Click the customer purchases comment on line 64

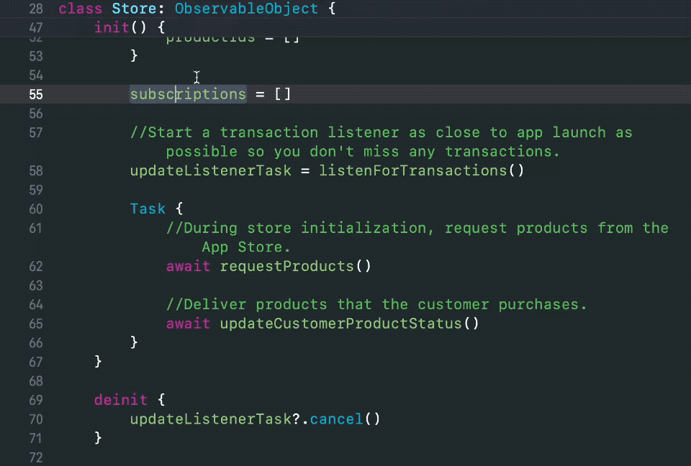374,304
